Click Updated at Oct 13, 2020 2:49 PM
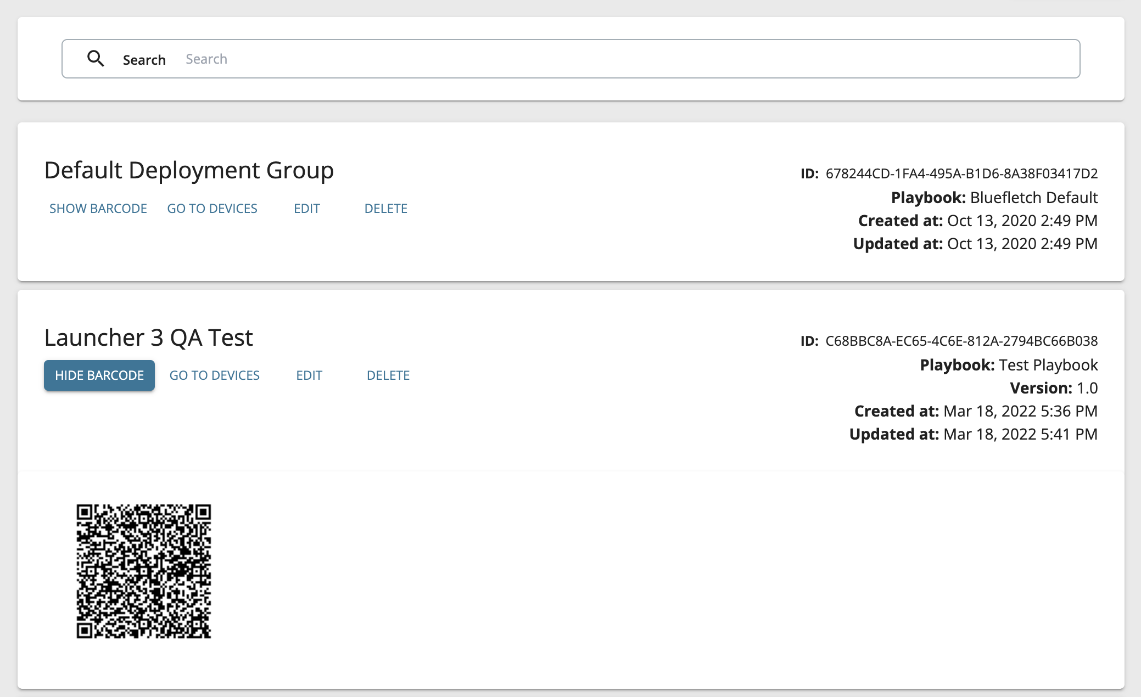The width and height of the screenshot is (1141, 697). pos(975,244)
